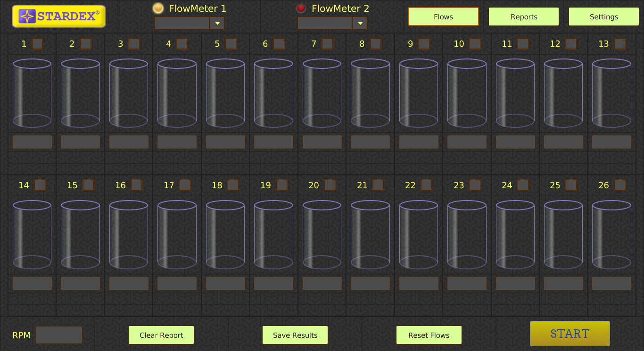Go to the Settings tab
This screenshot has width=644, height=351.
coord(604,17)
